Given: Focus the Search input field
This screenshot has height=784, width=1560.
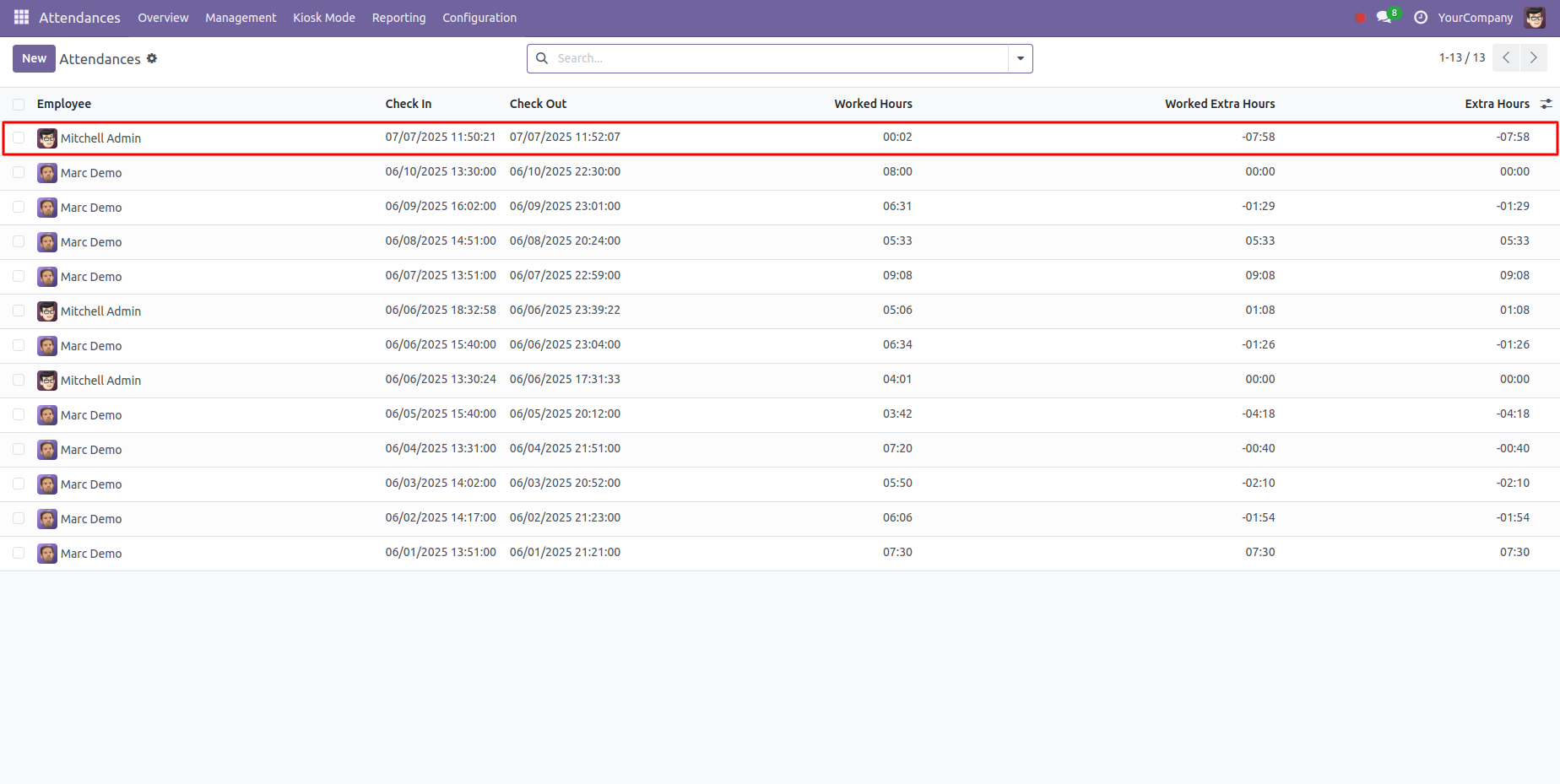Looking at the screenshot, I should (x=777, y=58).
